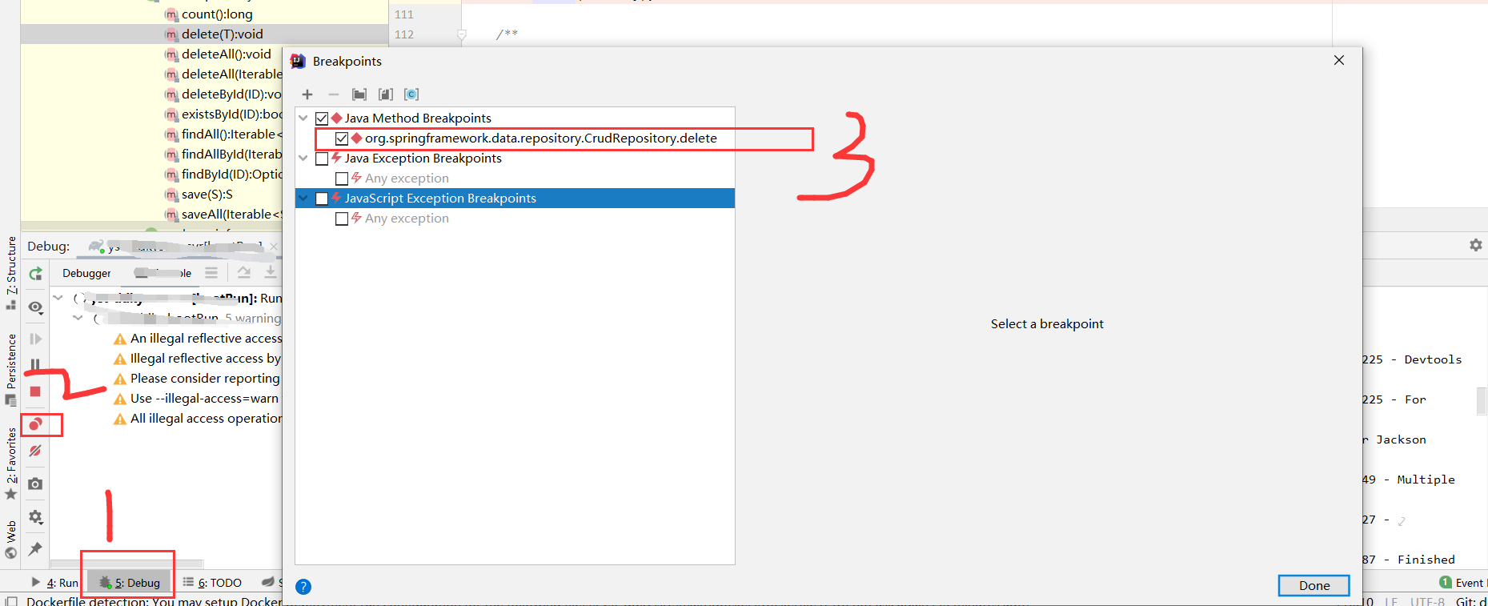
Task: Select Java Method Breakpoints group row
Action: tap(515, 118)
